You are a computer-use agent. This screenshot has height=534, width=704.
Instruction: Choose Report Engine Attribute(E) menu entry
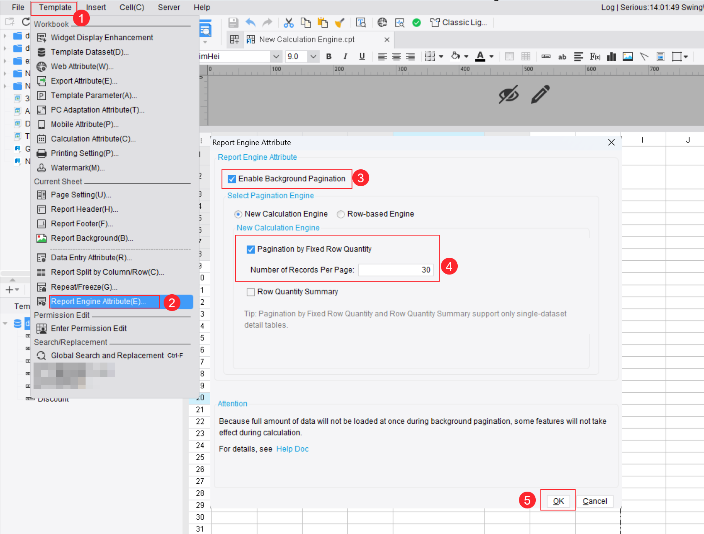[x=112, y=302]
